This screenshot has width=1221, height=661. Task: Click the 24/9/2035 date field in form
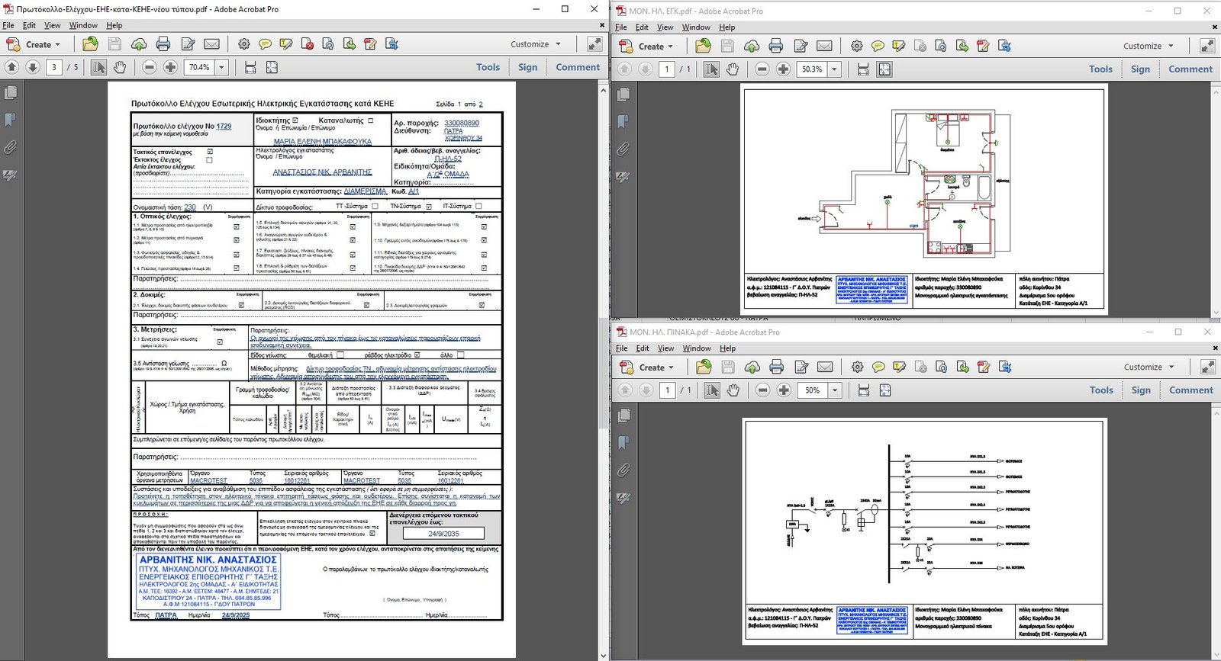(x=443, y=534)
